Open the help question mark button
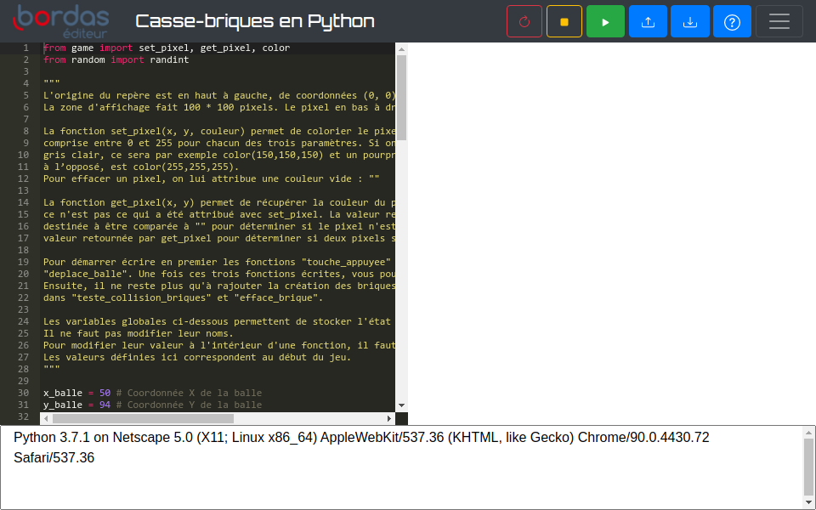Viewport: 816px width, 510px height. 732,21
